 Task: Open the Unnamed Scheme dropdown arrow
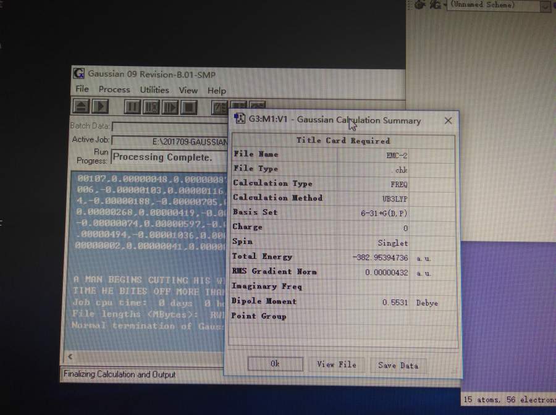545,6
